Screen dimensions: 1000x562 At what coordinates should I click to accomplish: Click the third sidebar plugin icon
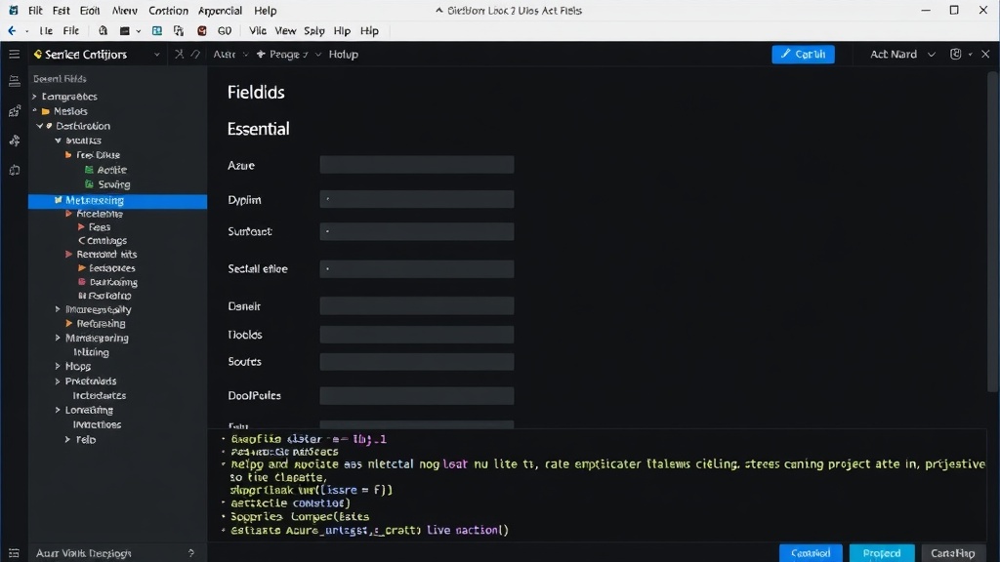(14, 140)
